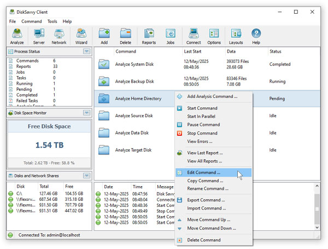Select Start In Parallel menu entry
The width and height of the screenshot is (328, 249).
213,117
